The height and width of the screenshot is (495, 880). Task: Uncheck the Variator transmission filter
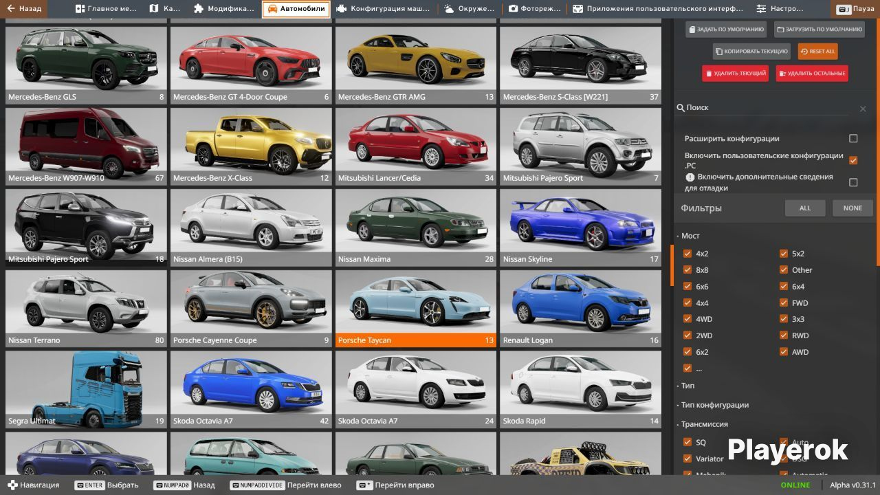point(687,459)
